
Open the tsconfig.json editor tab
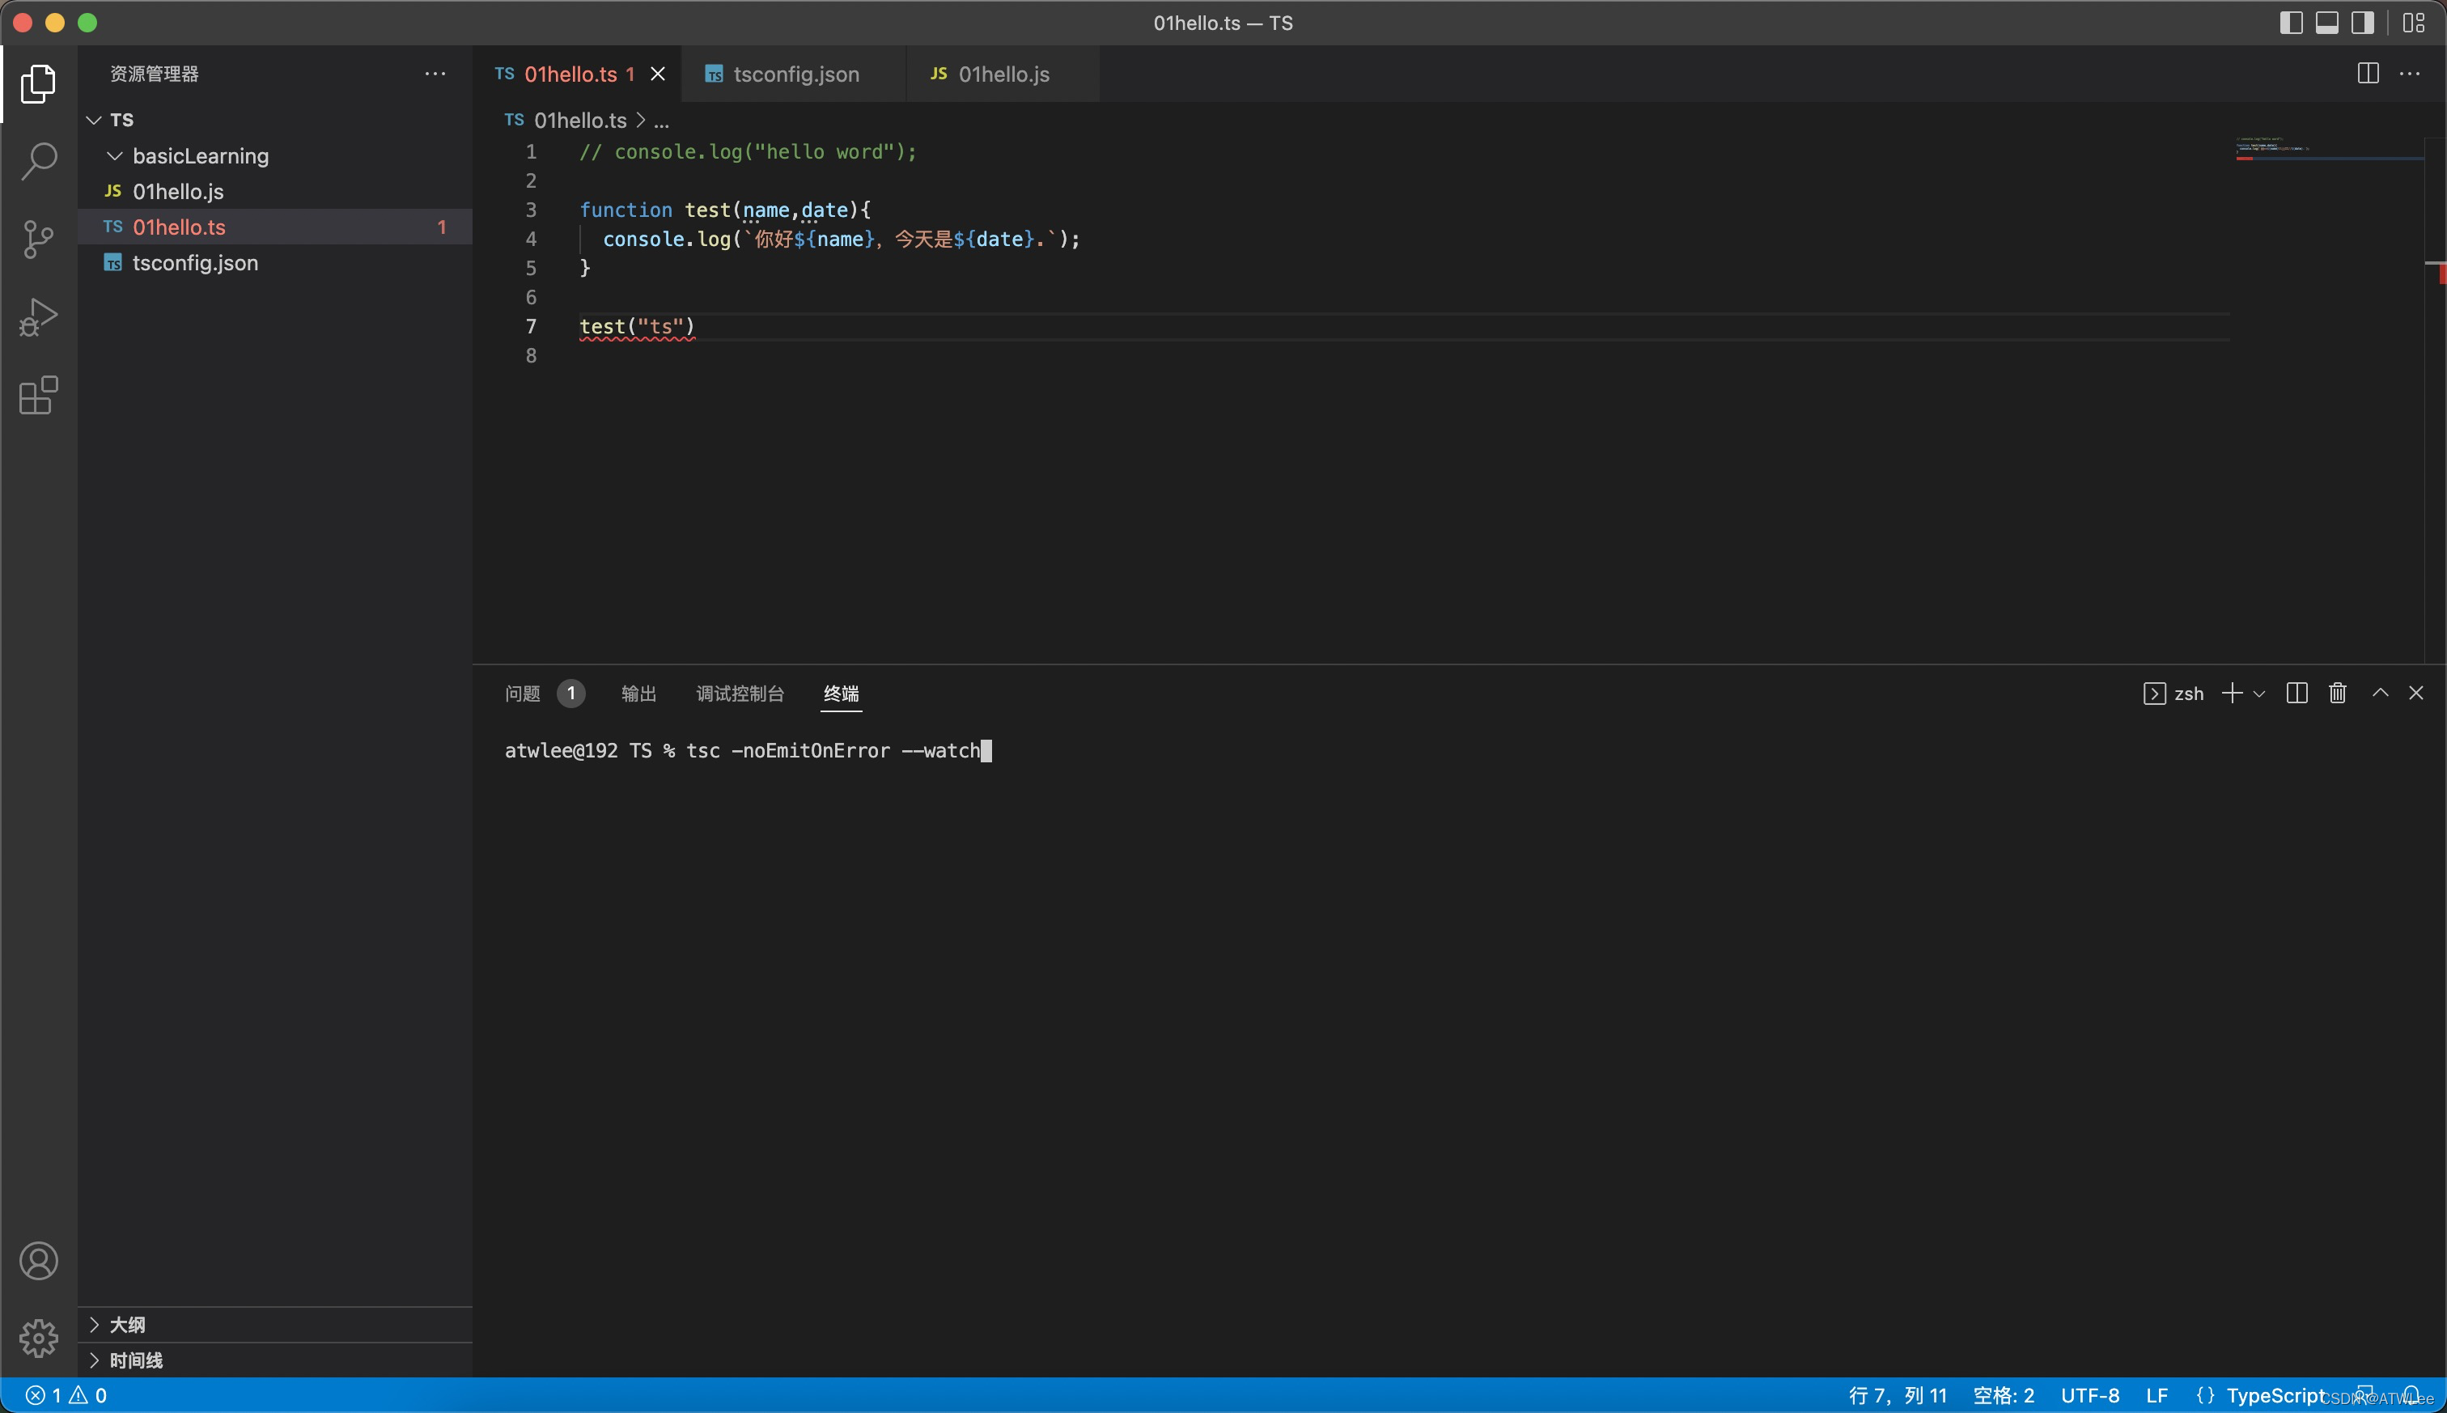pyautogui.click(x=794, y=74)
